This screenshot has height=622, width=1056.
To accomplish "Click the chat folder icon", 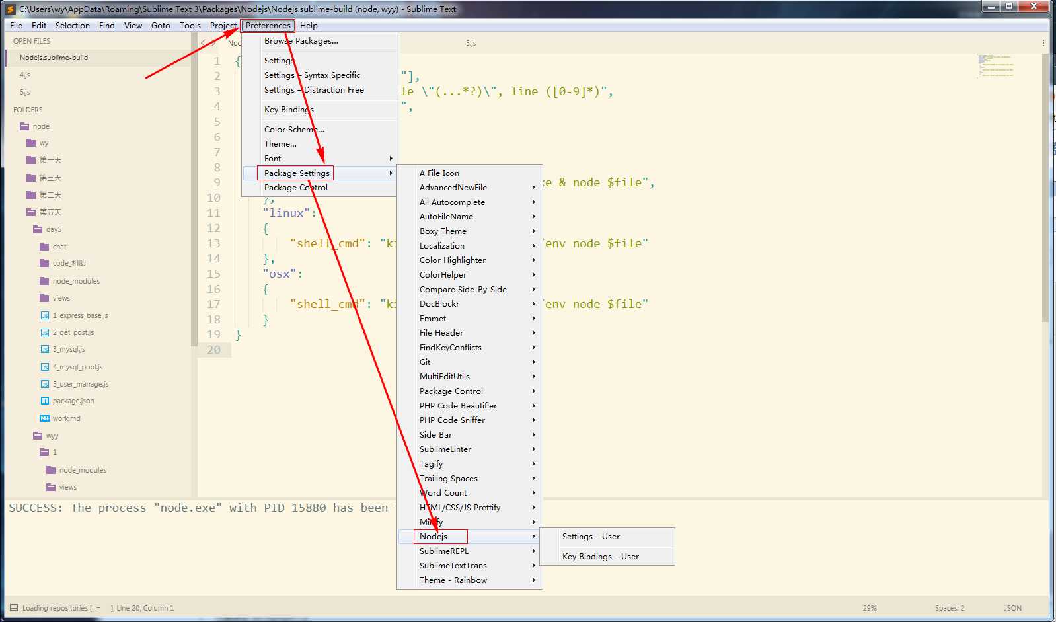I will [44, 247].
